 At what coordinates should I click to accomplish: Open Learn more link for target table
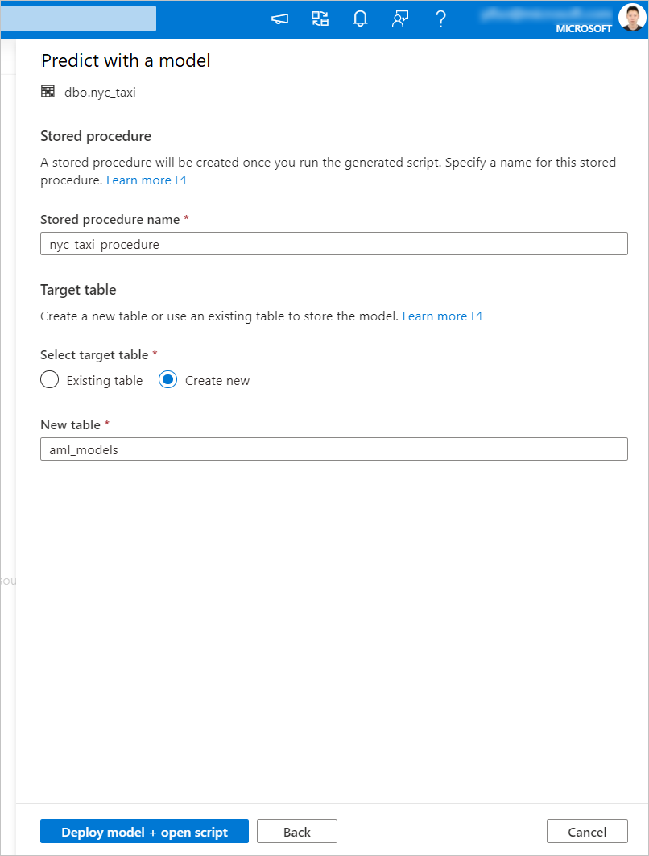pos(434,316)
